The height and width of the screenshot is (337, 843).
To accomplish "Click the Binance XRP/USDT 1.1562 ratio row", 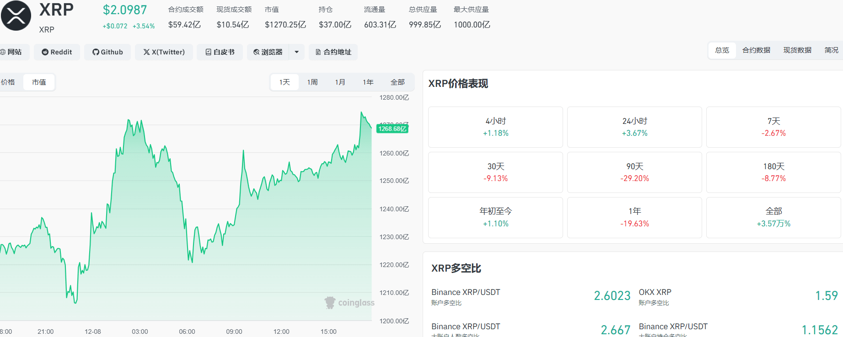I will (738, 330).
